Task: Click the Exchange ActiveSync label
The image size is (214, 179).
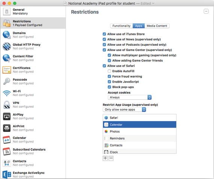Action: (29, 173)
